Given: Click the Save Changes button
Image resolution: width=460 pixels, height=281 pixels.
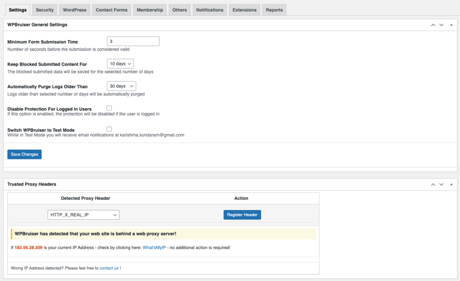Looking at the screenshot, I should (x=24, y=154).
